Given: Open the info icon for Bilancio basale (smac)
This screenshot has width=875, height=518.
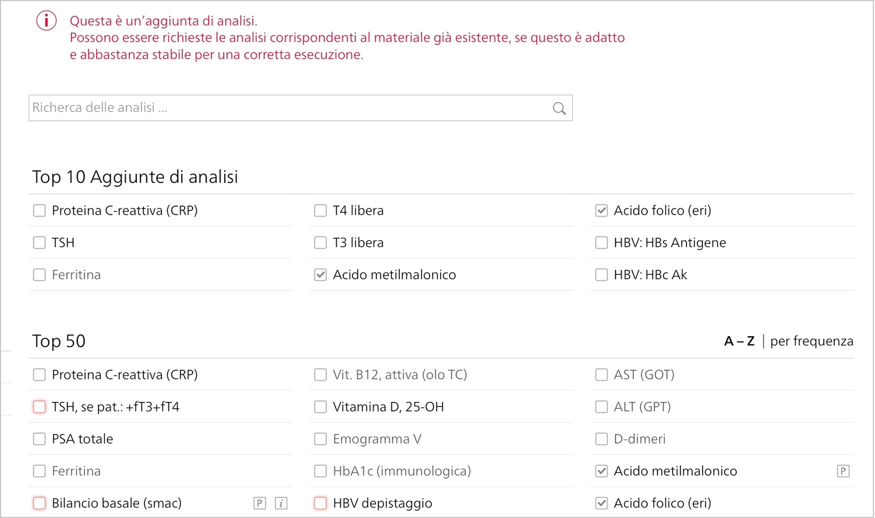Looking at the screenshot, I should pyautogui.click(x=281, y=503).
